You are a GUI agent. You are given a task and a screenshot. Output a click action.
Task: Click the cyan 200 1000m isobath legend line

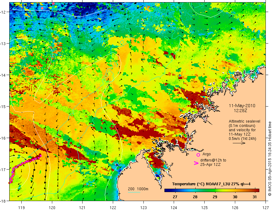point(134,192)
